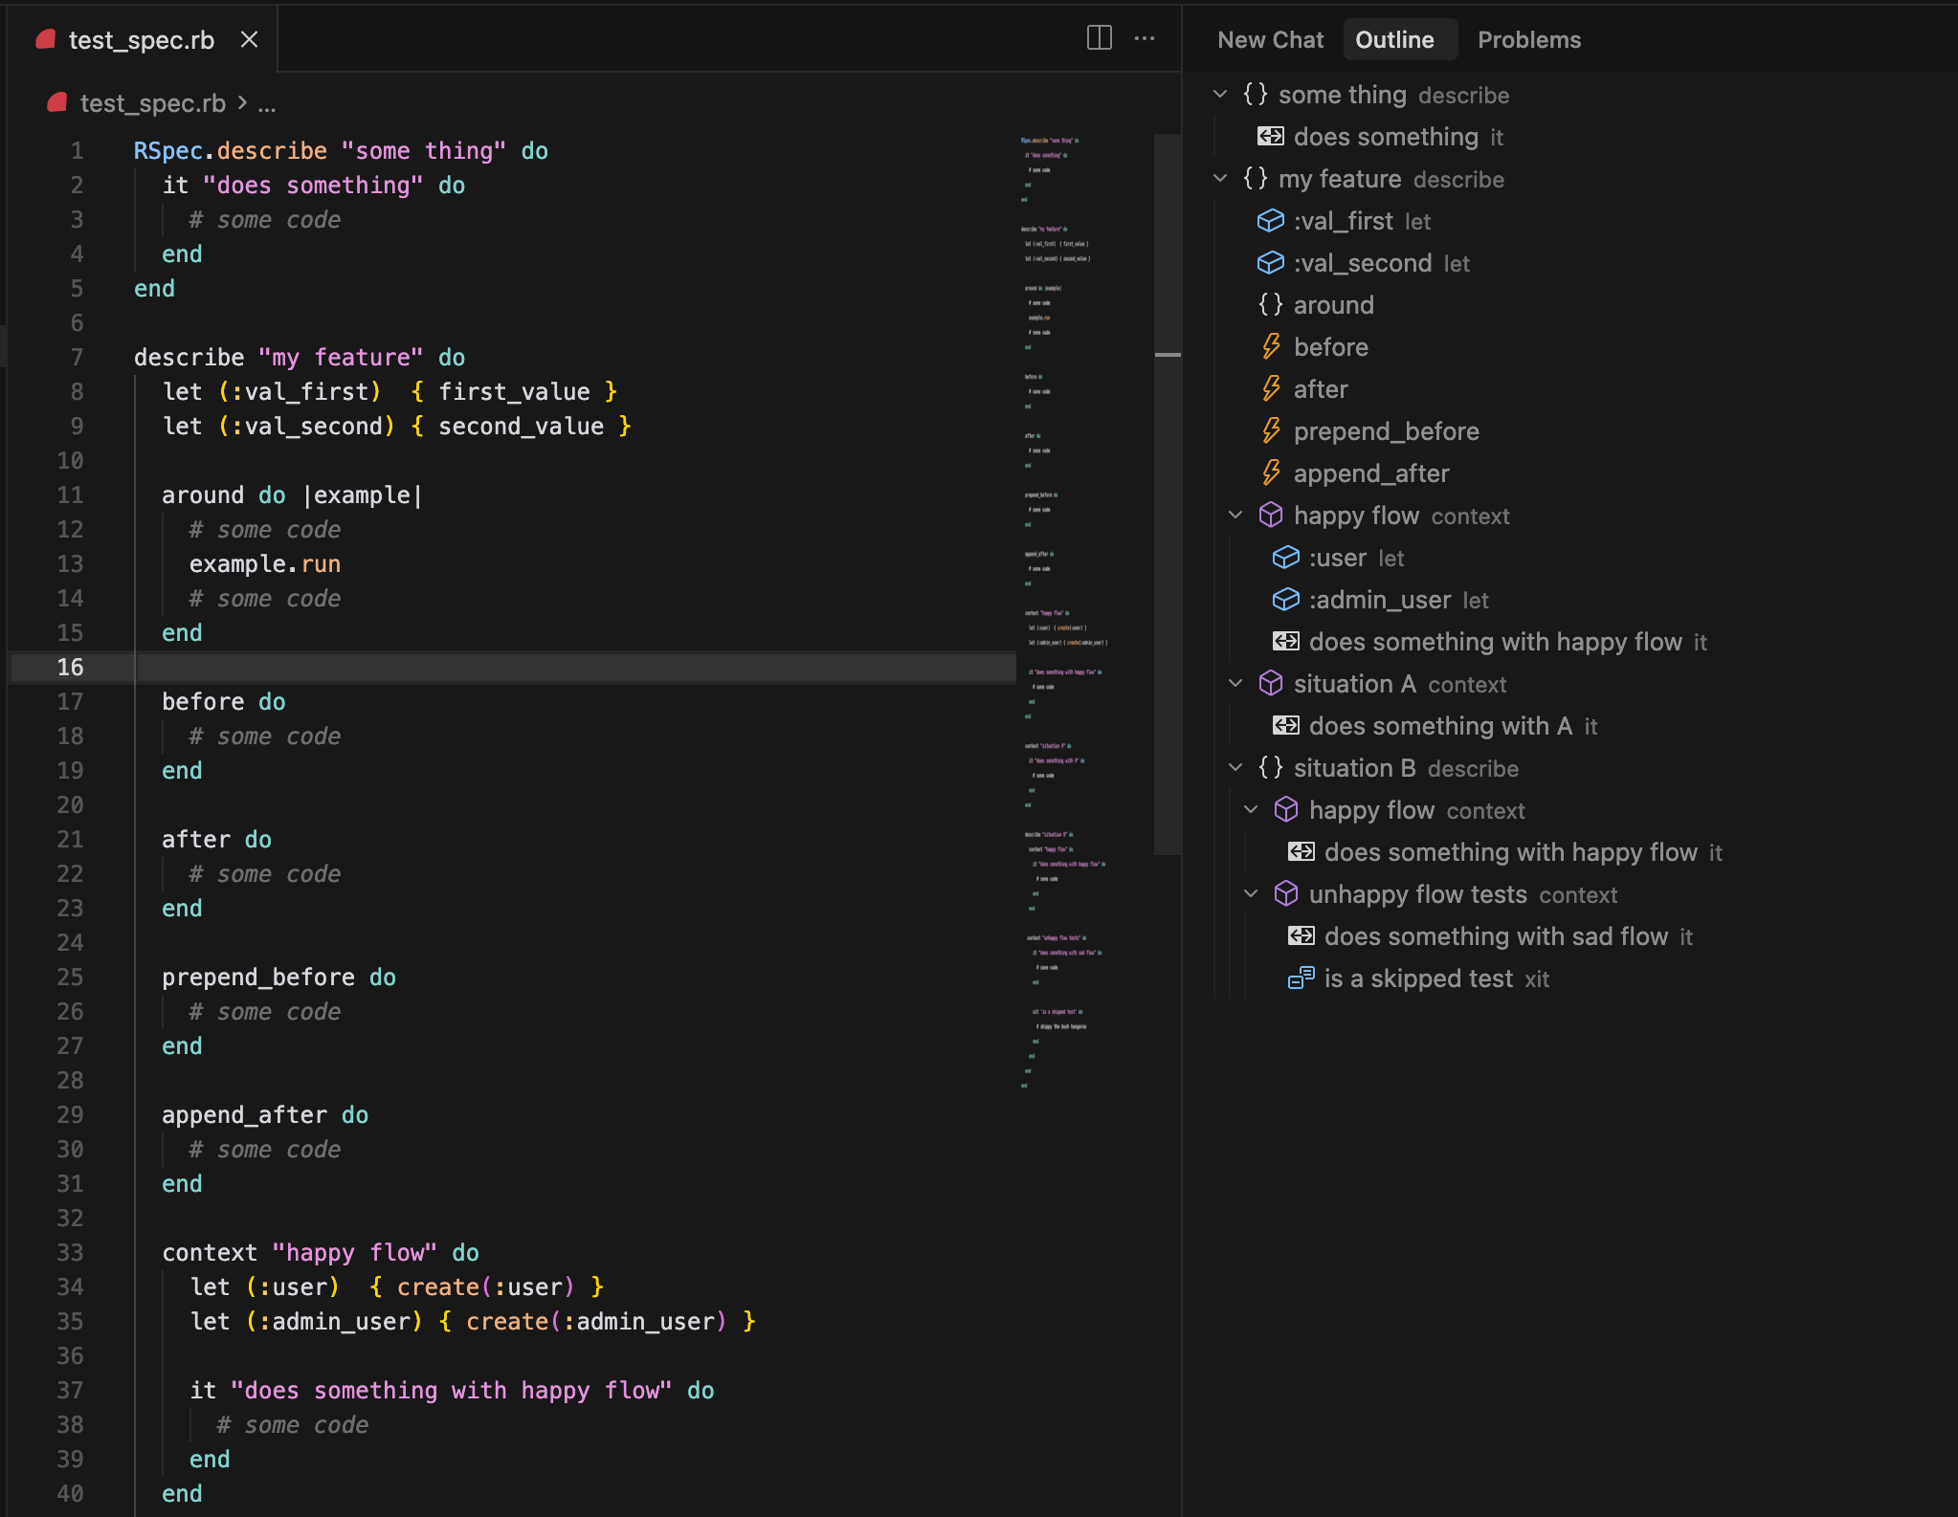Collapse the unhappy flow tests context

click(x=1251, y=894)
